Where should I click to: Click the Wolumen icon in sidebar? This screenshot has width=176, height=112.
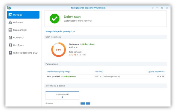(x=10, y=22)
